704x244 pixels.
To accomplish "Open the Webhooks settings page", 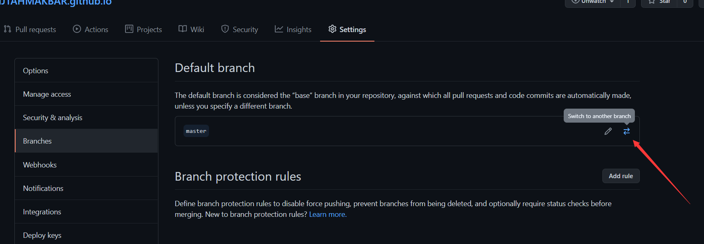I will pyautogui.click(x=40, y=165).
